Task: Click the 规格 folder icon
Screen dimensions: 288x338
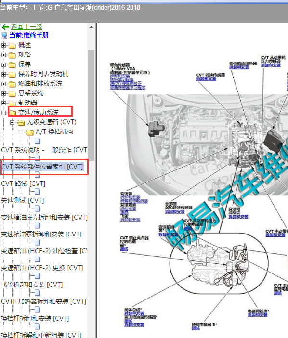Action: pyautogui.click(x=12, y=55)
